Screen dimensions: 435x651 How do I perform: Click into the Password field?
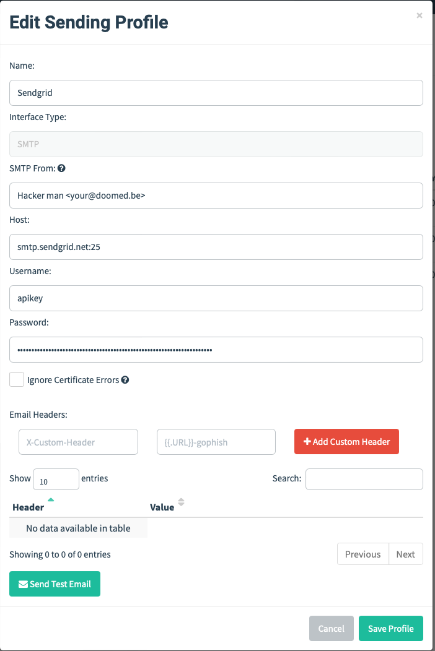tap(216, 350)
